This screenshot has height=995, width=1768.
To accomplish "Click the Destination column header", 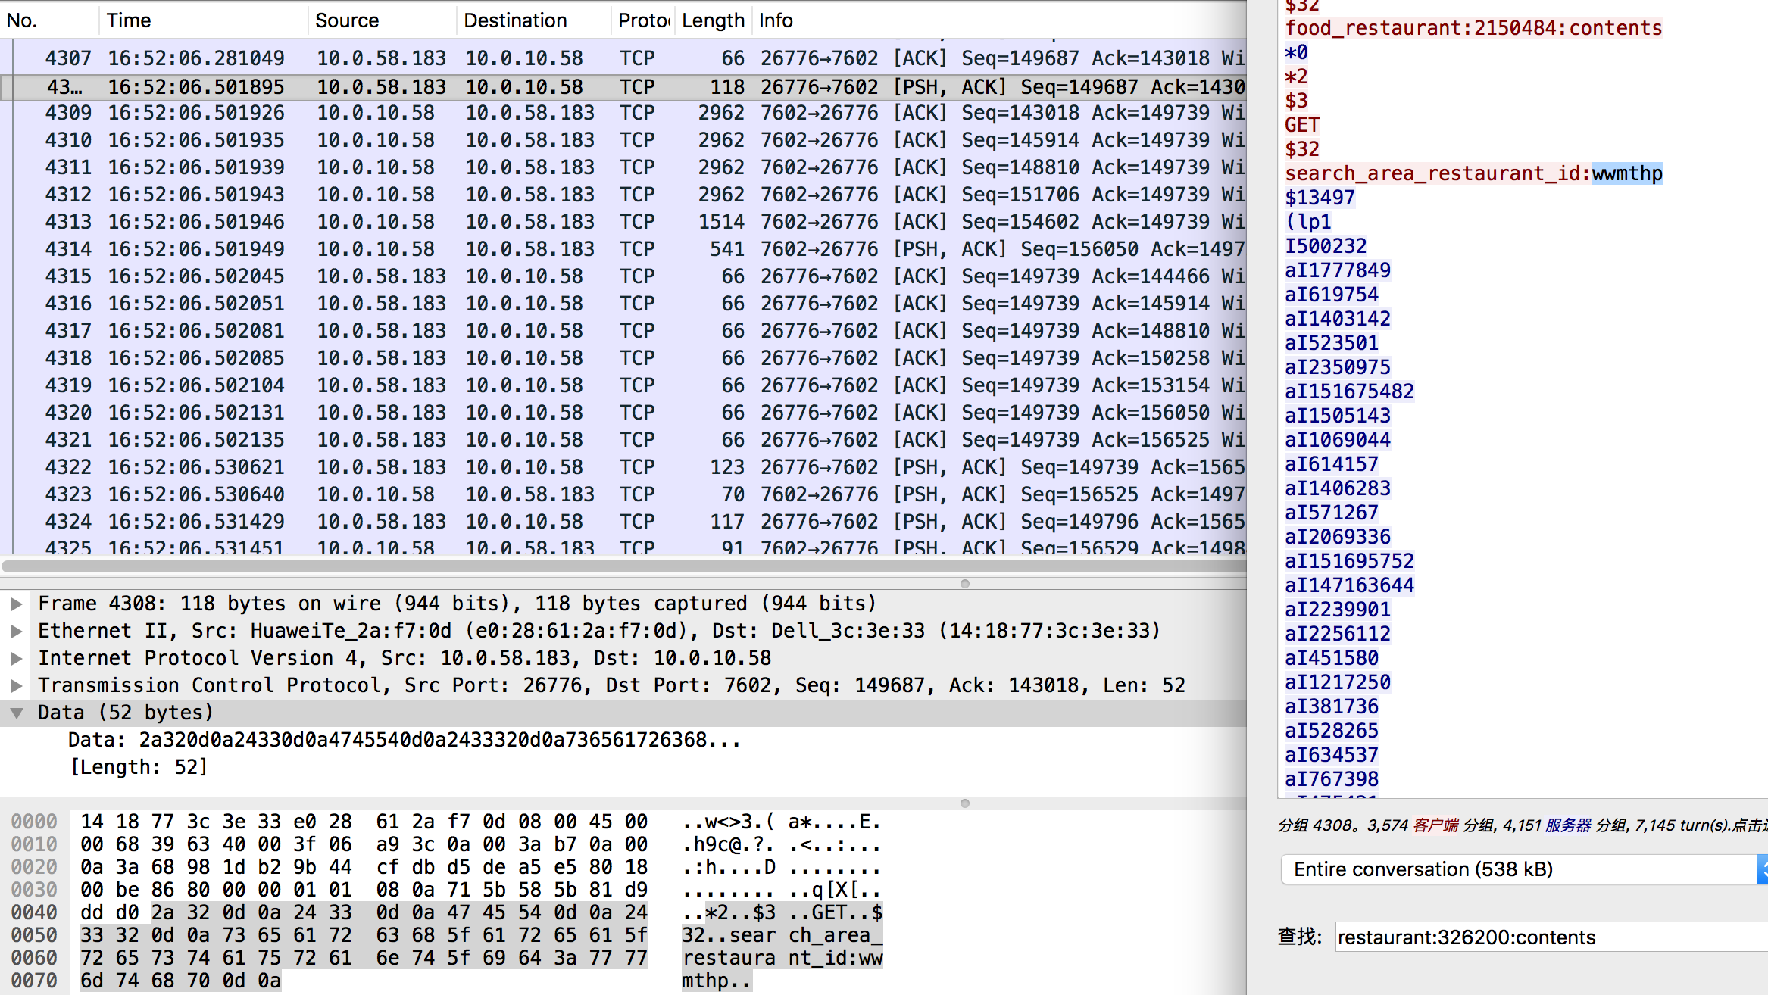I will 515,20.
